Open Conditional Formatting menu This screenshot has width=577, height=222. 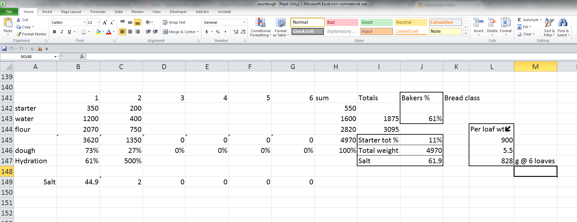pyautogui.click(x=261, y=28)
